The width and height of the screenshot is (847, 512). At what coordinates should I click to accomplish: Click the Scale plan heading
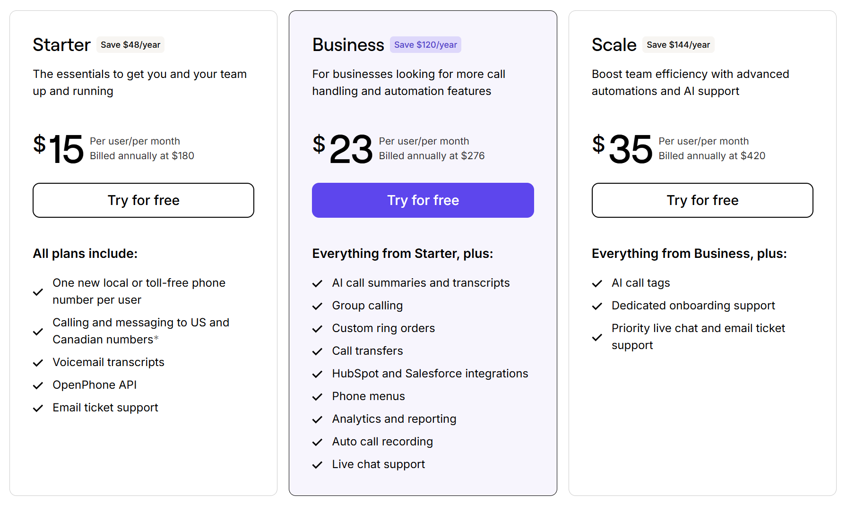coord(614,45)
